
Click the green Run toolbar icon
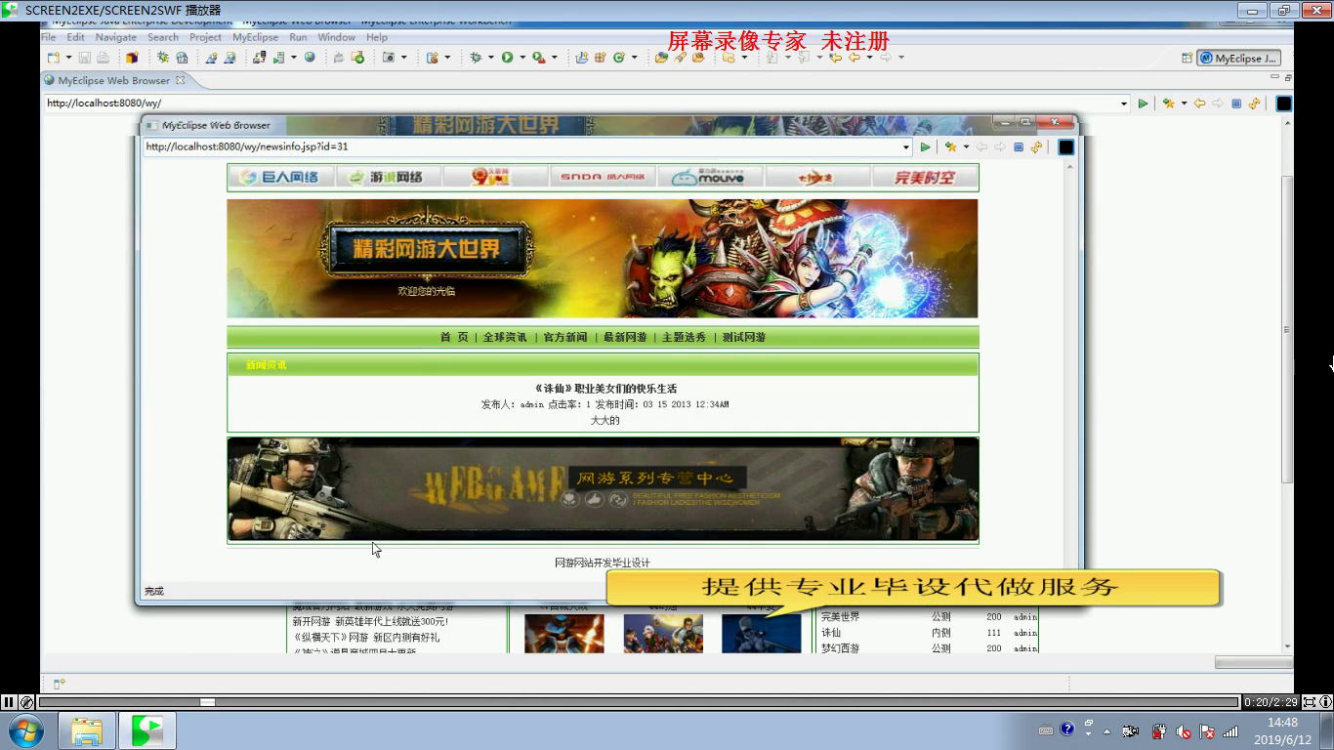507,58
